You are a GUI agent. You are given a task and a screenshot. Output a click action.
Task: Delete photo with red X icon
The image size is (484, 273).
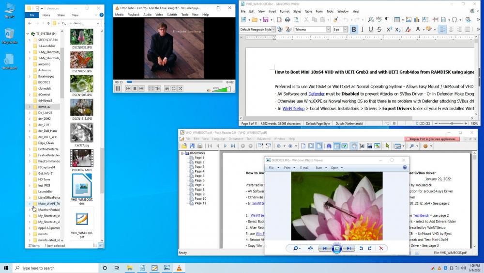pyautogui.click(x=381, y=248)
